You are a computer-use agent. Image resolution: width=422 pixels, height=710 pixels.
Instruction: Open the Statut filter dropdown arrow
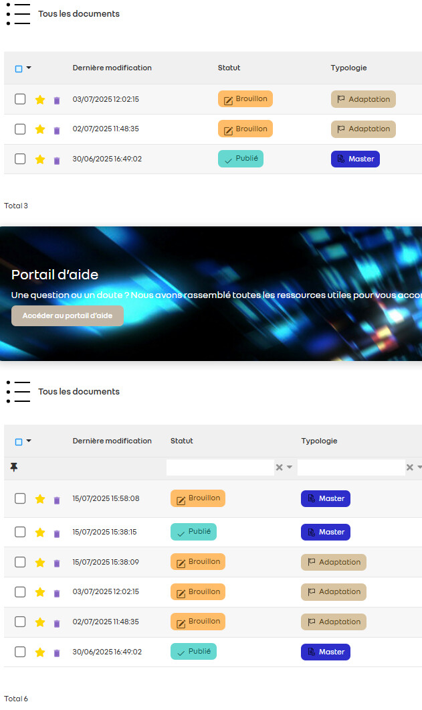coord(290,468)
